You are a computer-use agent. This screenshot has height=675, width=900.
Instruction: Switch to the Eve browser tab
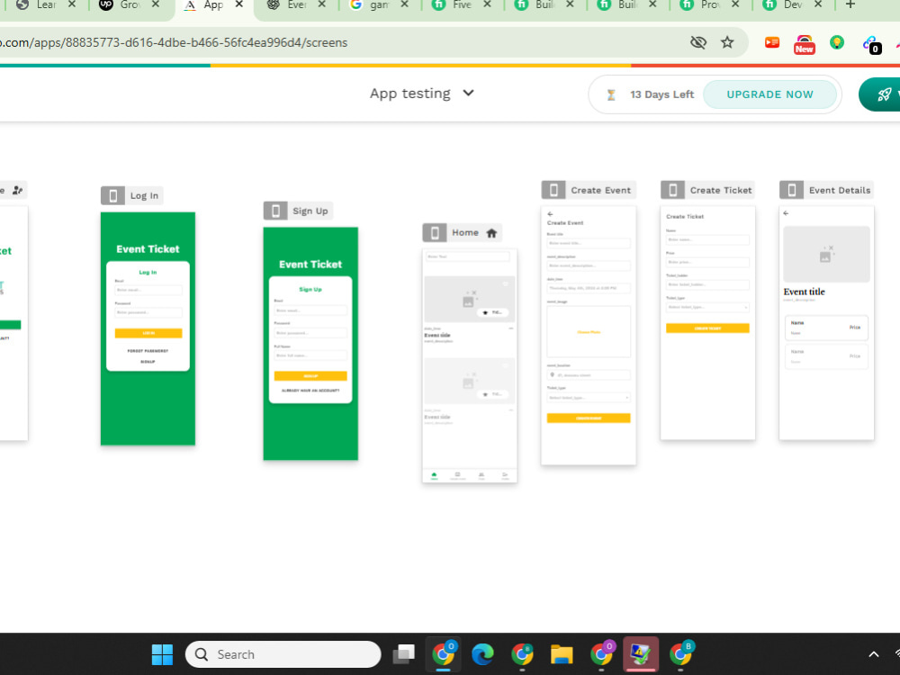pyautogui.click(x=296, y=5)
